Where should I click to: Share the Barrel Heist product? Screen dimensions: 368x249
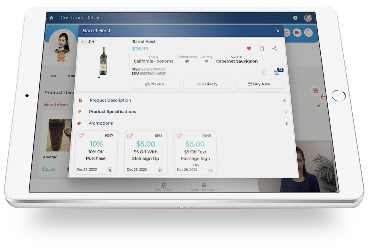coord(275,49)
